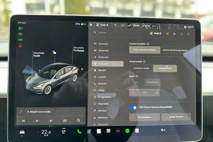Tap the lock icon in the top status bar
213x142 pixels.
click(x=91, y=25)
